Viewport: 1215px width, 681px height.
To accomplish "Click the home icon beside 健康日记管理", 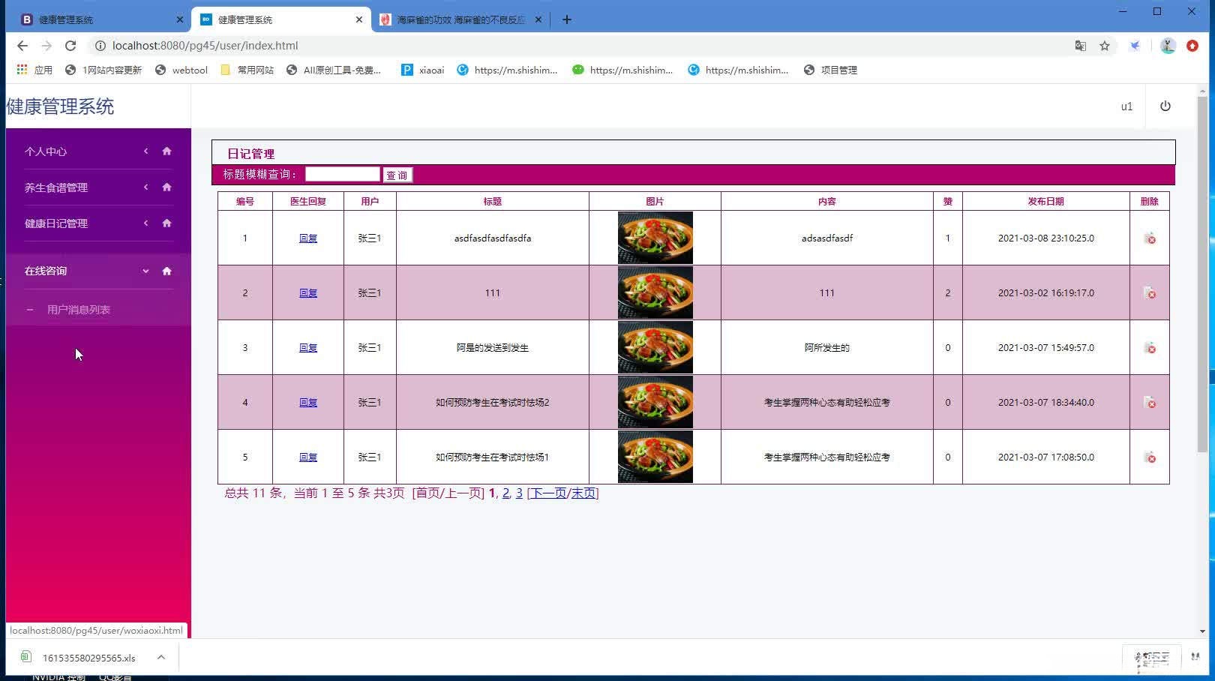I will 166,223.
